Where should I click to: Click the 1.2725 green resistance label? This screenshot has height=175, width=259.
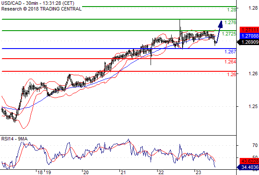[x=229, y=34]
